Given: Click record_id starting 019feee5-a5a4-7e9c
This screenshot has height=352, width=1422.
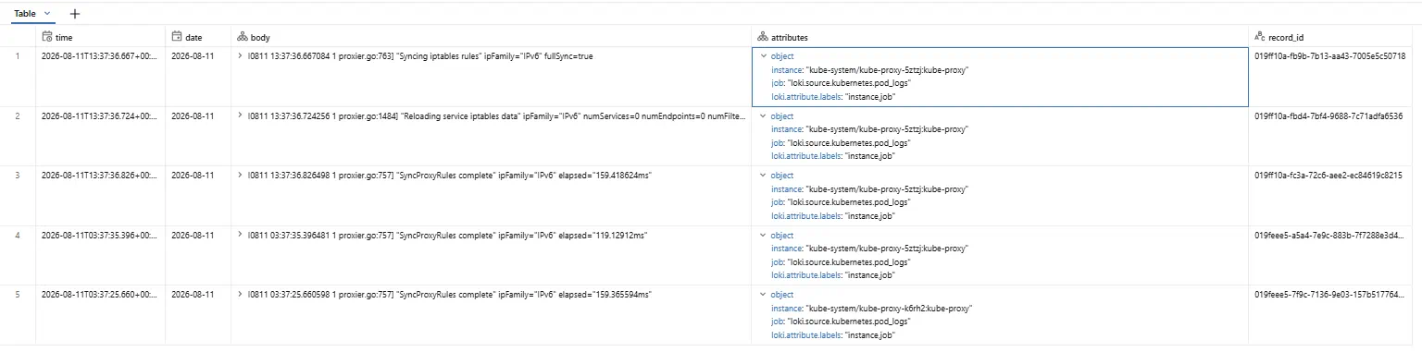Looking at the screenshot, I should point(1328,236).
